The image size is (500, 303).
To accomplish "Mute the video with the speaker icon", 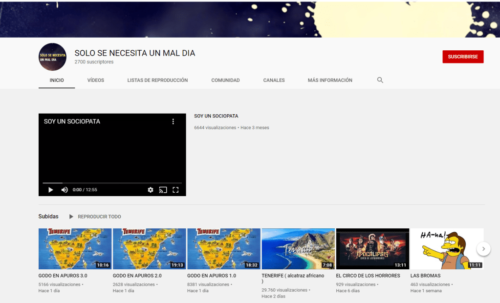I will (x=65, y=190).
